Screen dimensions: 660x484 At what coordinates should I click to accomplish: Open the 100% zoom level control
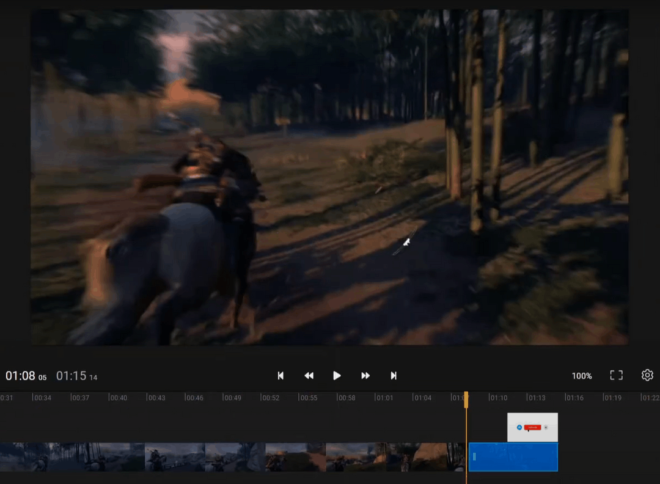tap(582, 376)
